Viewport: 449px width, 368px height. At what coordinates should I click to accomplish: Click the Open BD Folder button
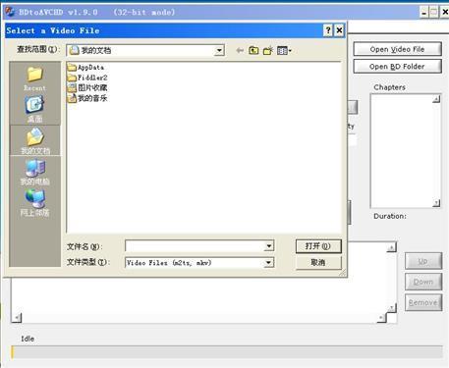(397, 67)
